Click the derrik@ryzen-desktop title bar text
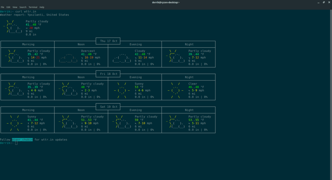 pos(166,2)
